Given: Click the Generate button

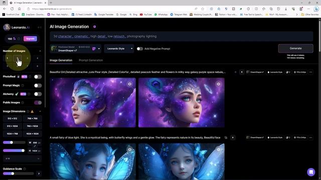Looking at the screenshot, I should (x=295, y=48).
